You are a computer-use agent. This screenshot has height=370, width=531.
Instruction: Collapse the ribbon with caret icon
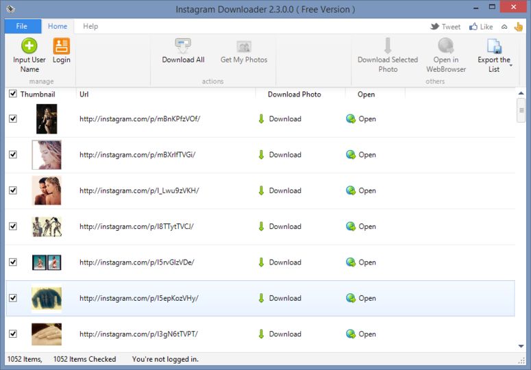click(504, 27)
